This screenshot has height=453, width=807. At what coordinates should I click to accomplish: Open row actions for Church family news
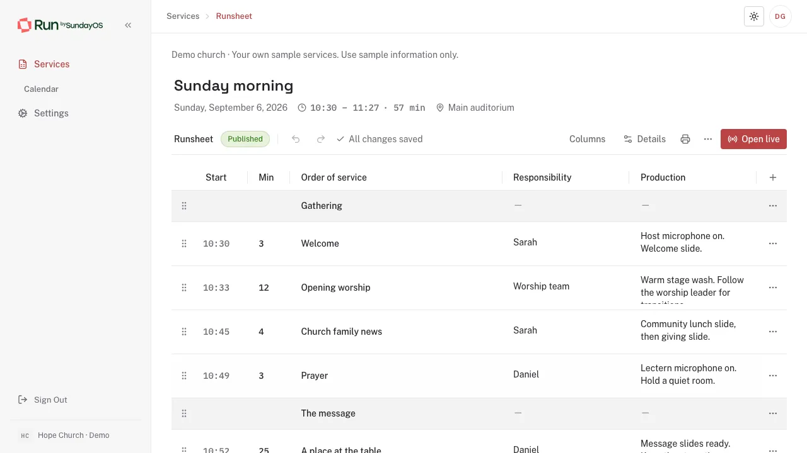tap(773, 332)
